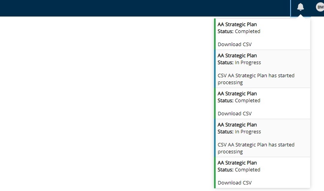Open the BM user avatar menu

pos(320,7)
